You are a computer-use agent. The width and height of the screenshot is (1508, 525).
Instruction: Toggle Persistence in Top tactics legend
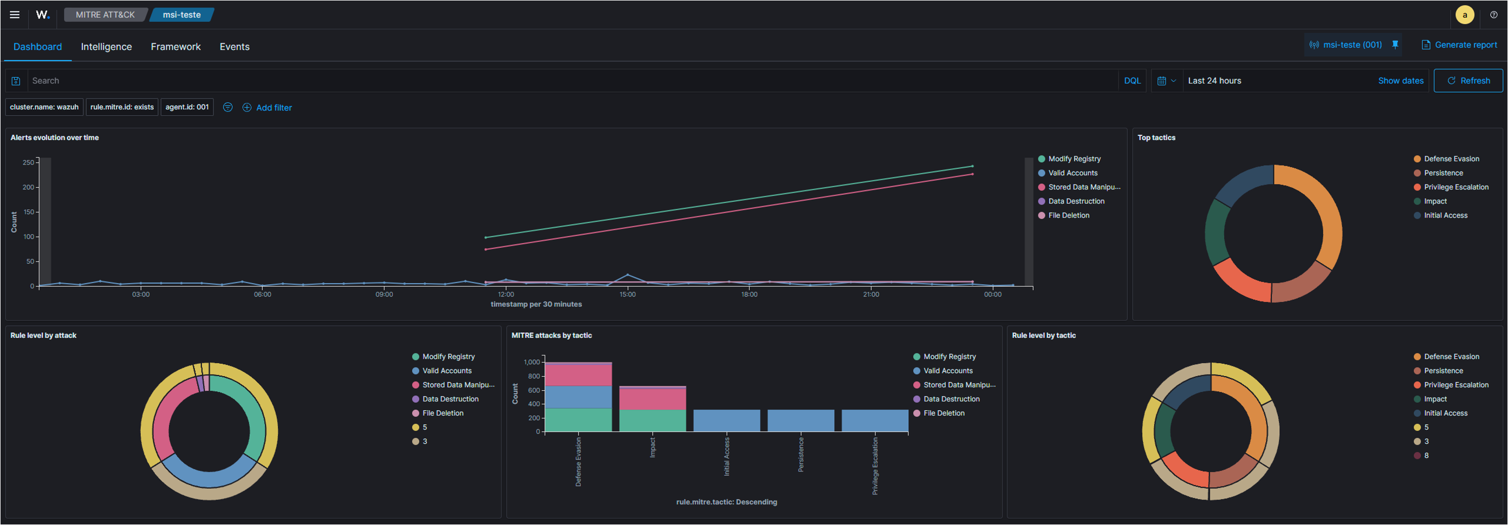(1438, 173)
